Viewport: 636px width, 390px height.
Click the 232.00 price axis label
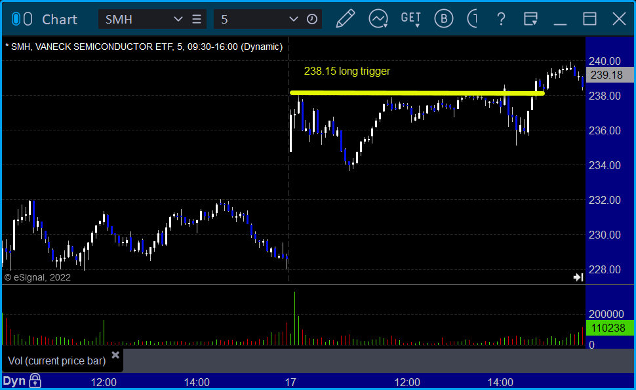pos(605,201)
